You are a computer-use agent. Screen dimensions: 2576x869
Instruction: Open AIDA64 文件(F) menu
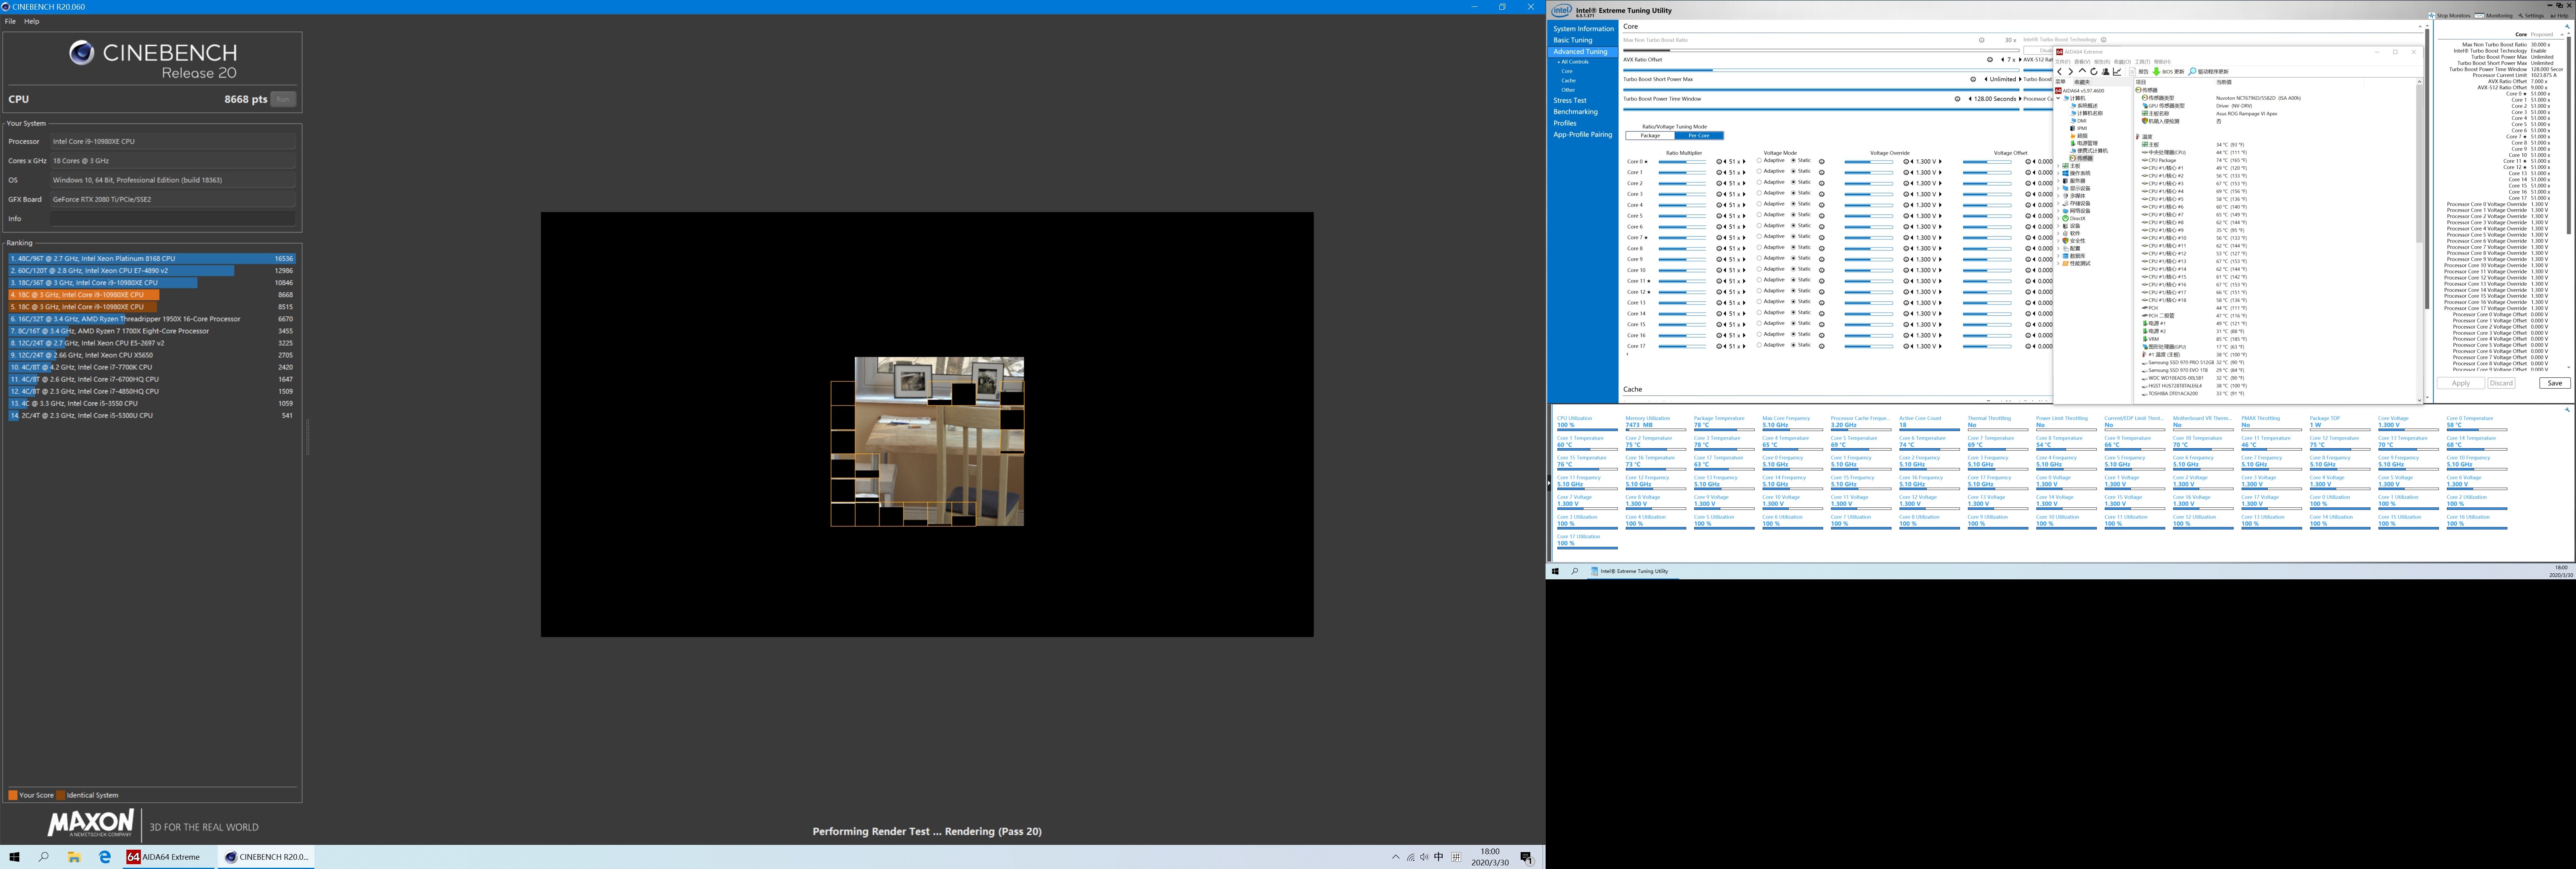[x=2063, y=62]
